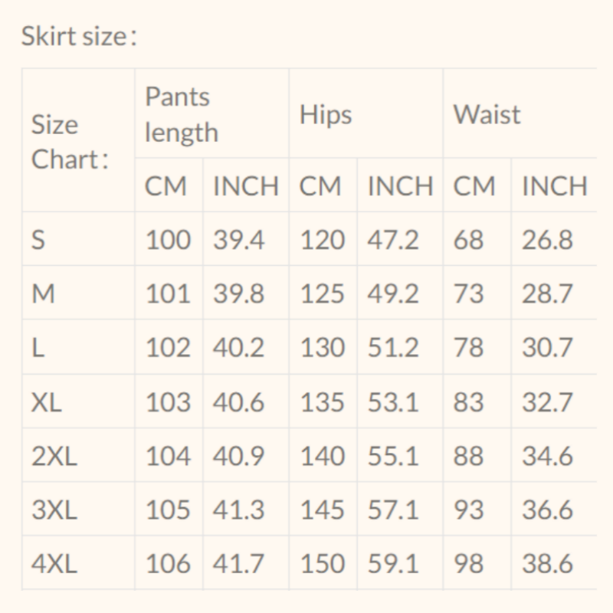Click the 38.6 inch waist value

coord(547,565)
